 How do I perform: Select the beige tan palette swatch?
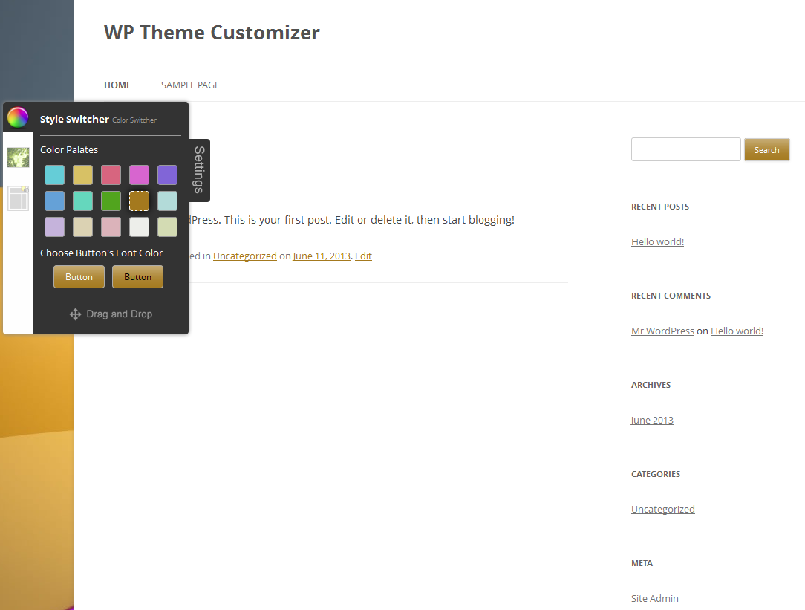tap(82, 227)
